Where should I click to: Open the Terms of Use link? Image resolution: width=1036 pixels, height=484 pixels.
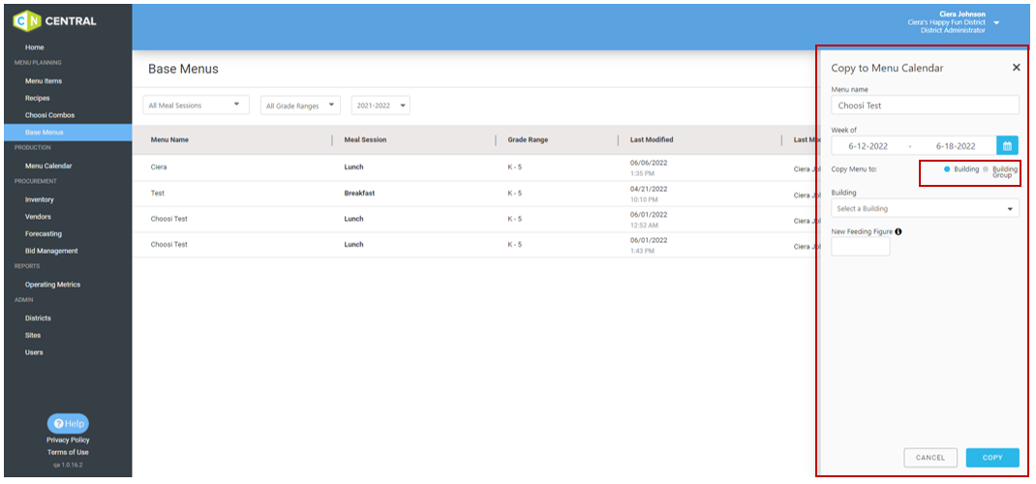tap(68, 452)
